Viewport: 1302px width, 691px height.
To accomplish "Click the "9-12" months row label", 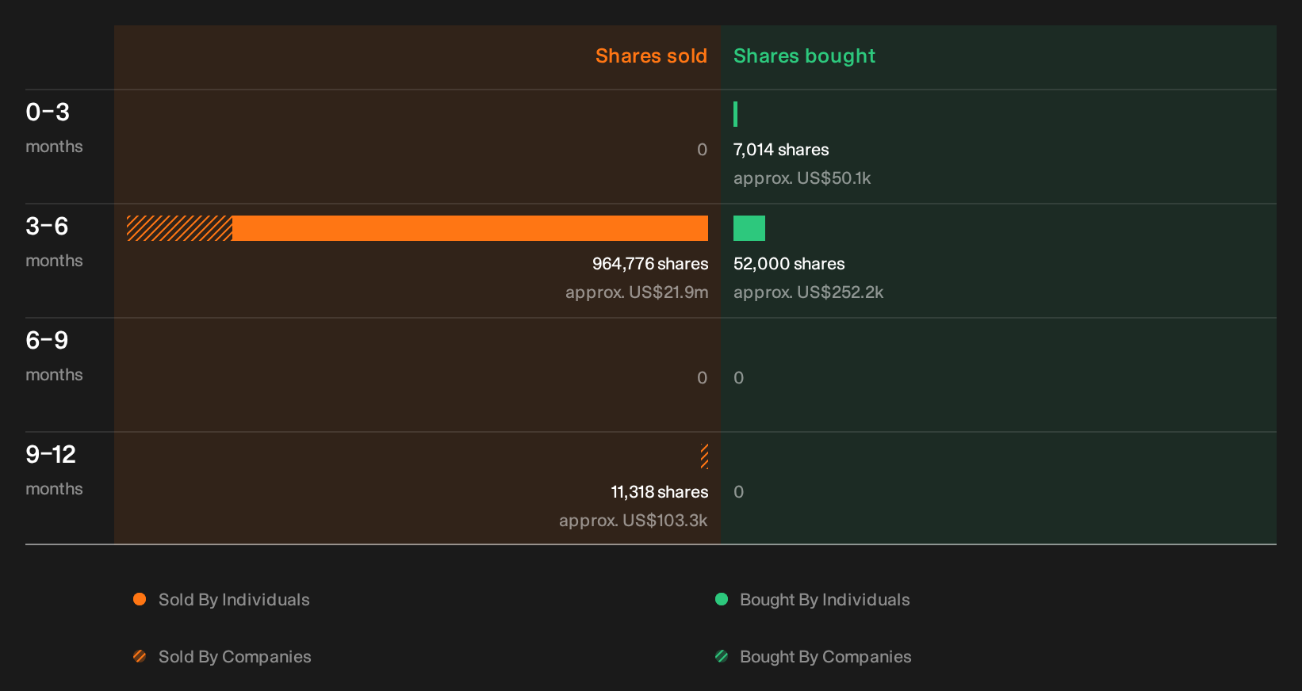I will coord(51,455).
